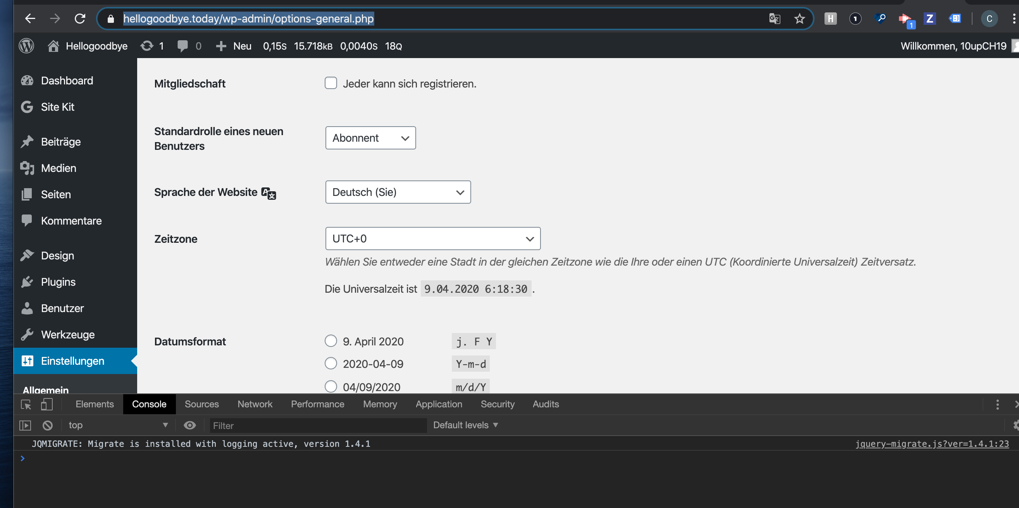
Task: Switch to the Network tab
Action: [255, 404]
